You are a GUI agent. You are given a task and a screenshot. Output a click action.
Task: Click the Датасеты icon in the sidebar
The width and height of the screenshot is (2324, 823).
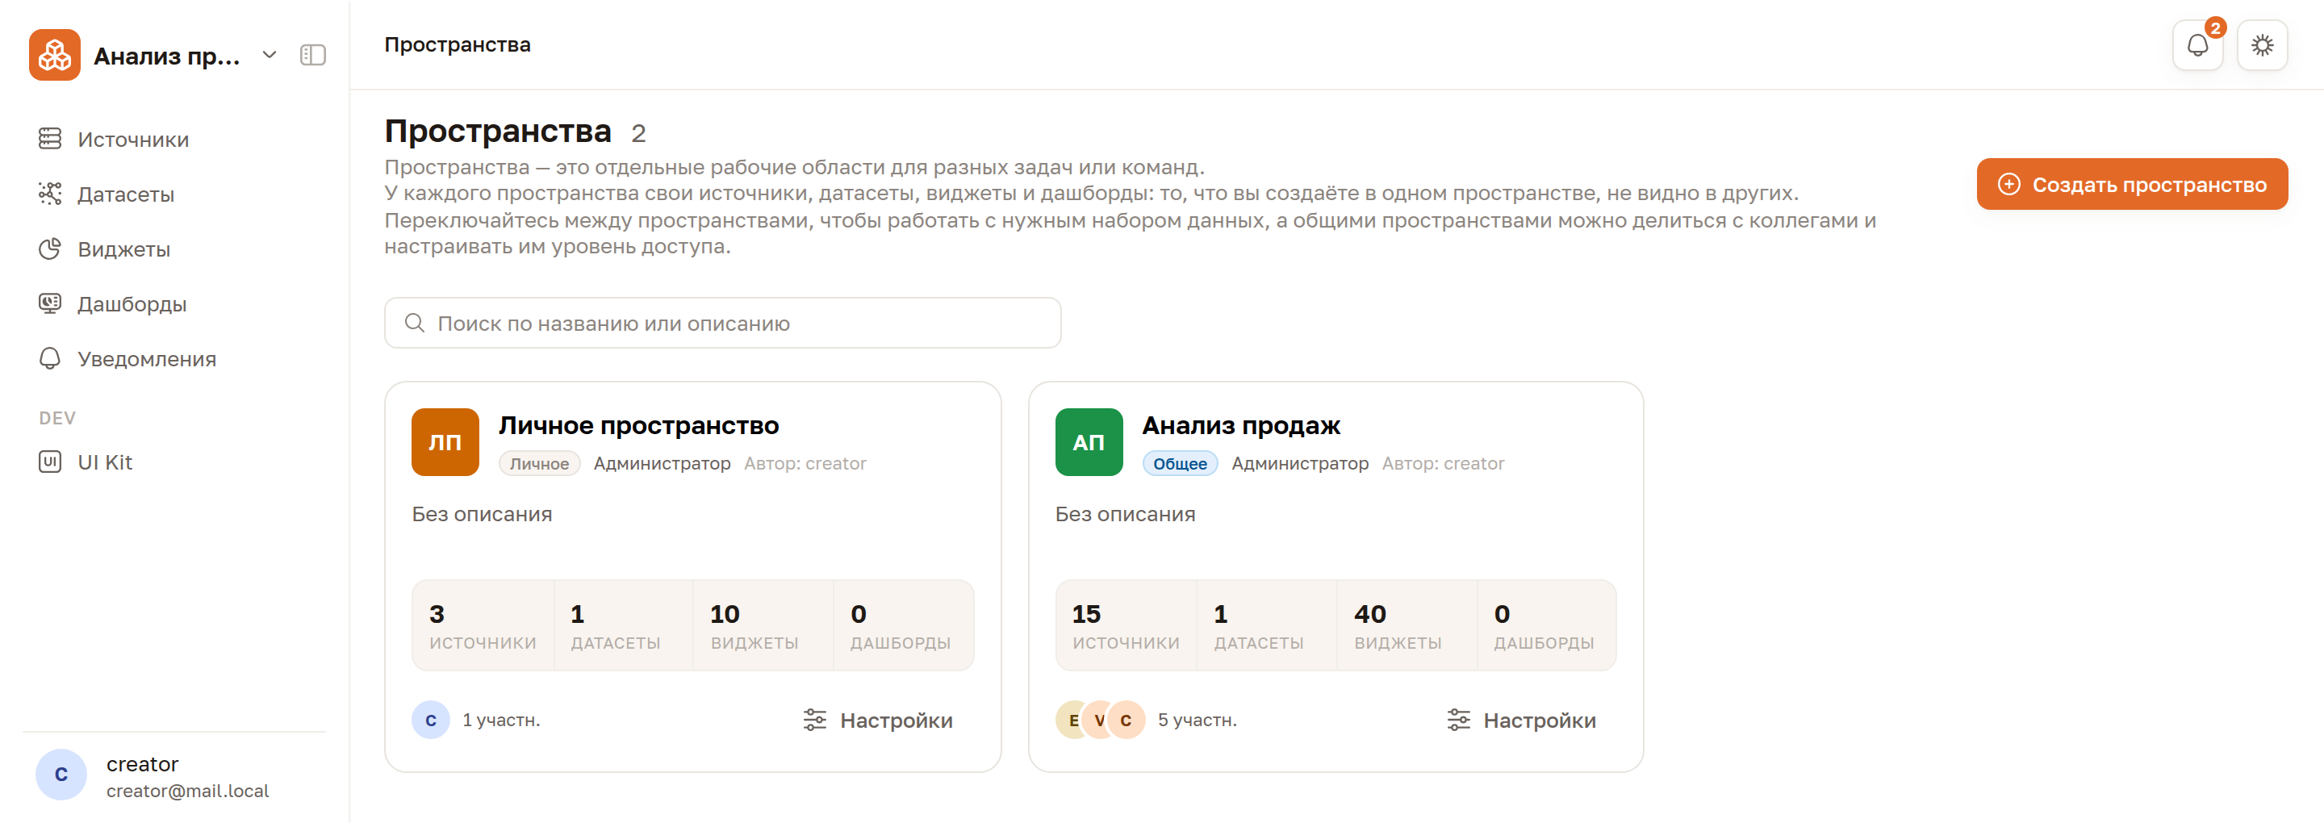[x=49, y=194]
